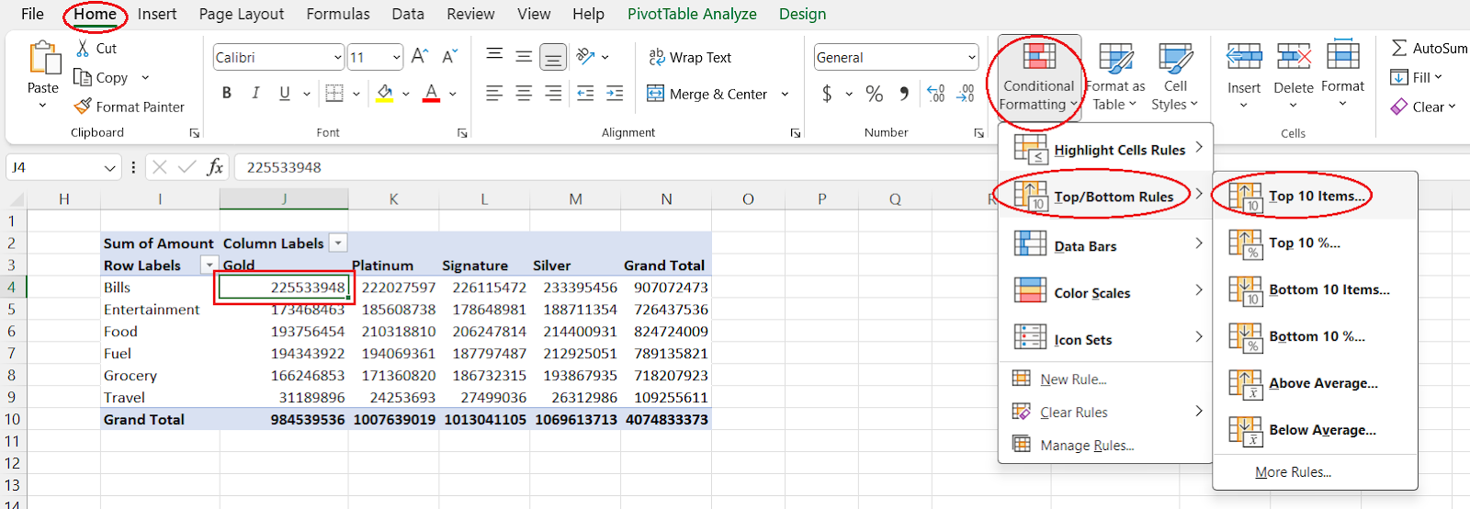The width and height of the screenshot is (1470, 509).
Task: Increase the indent level
Action: coord(615,93)
